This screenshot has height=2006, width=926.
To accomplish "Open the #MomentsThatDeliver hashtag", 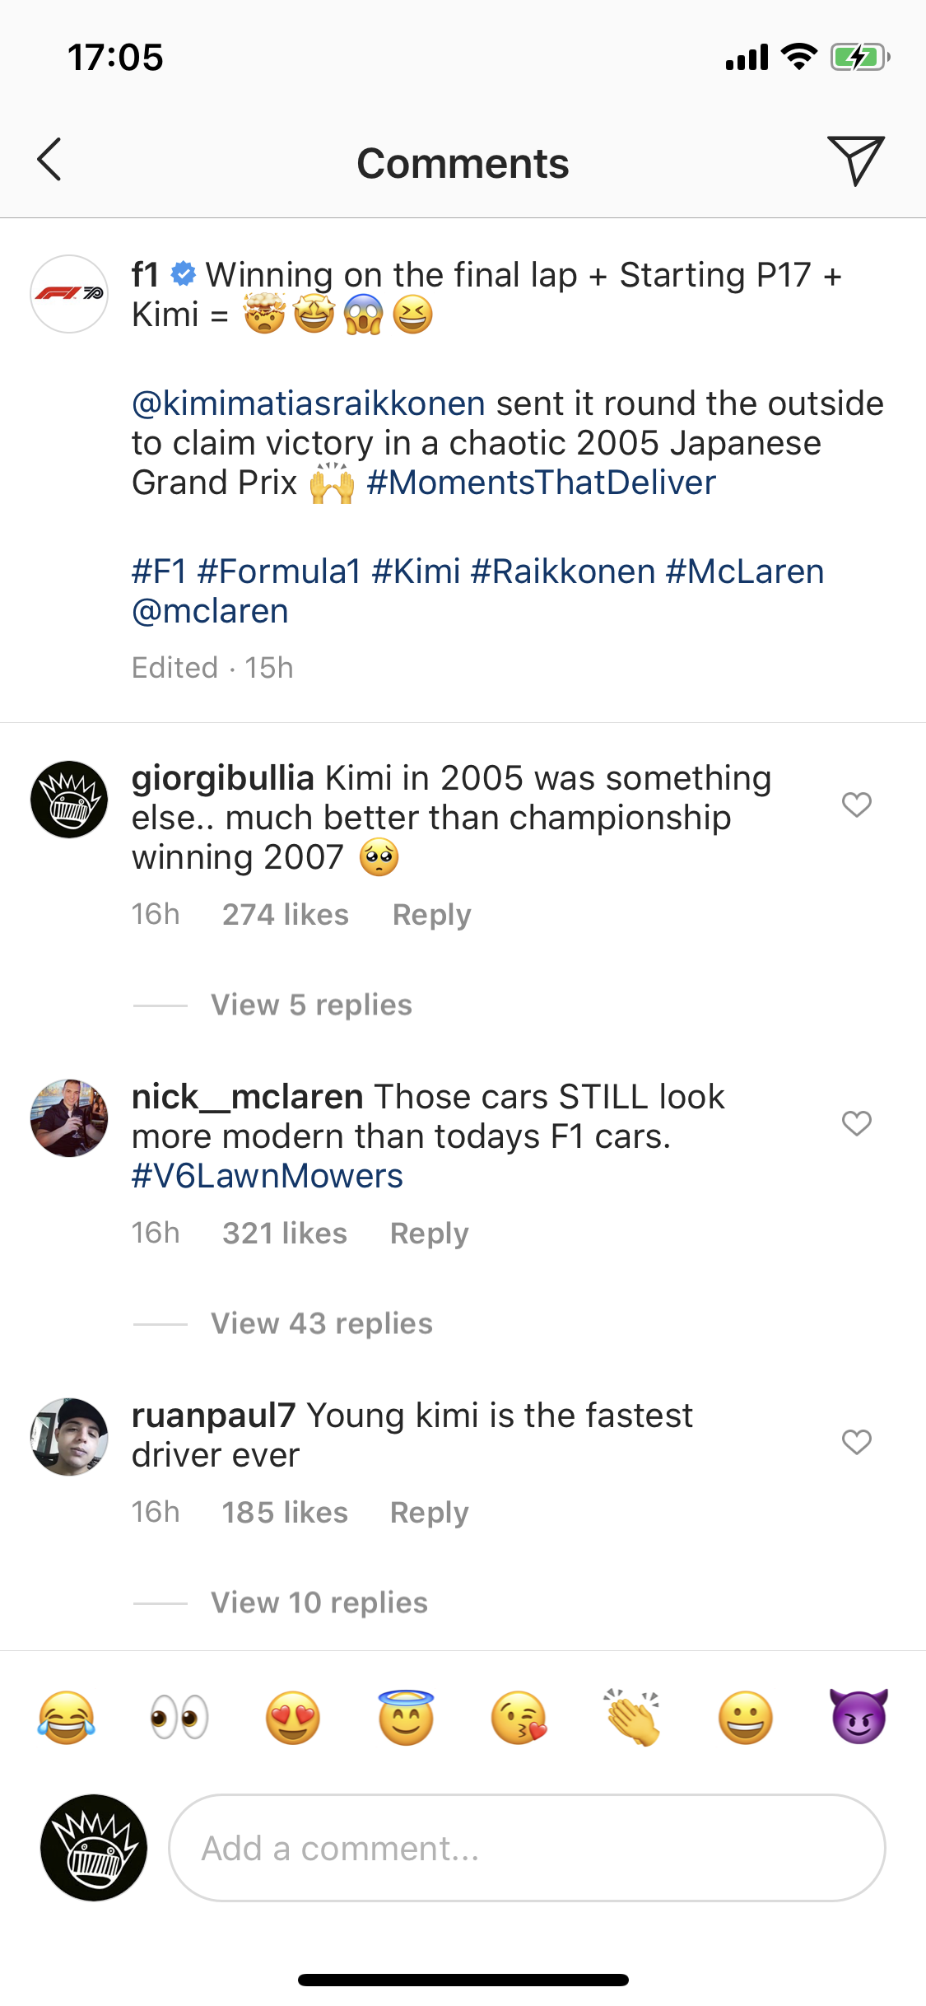I will pyautogui.click(x=541, y=483).
